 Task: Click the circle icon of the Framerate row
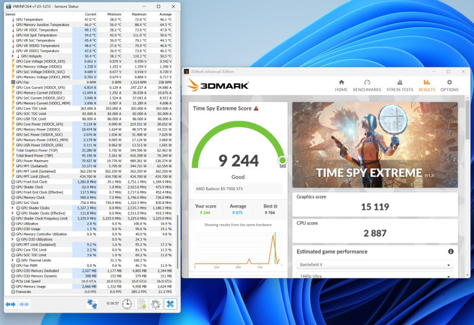[x=13, y=292]
